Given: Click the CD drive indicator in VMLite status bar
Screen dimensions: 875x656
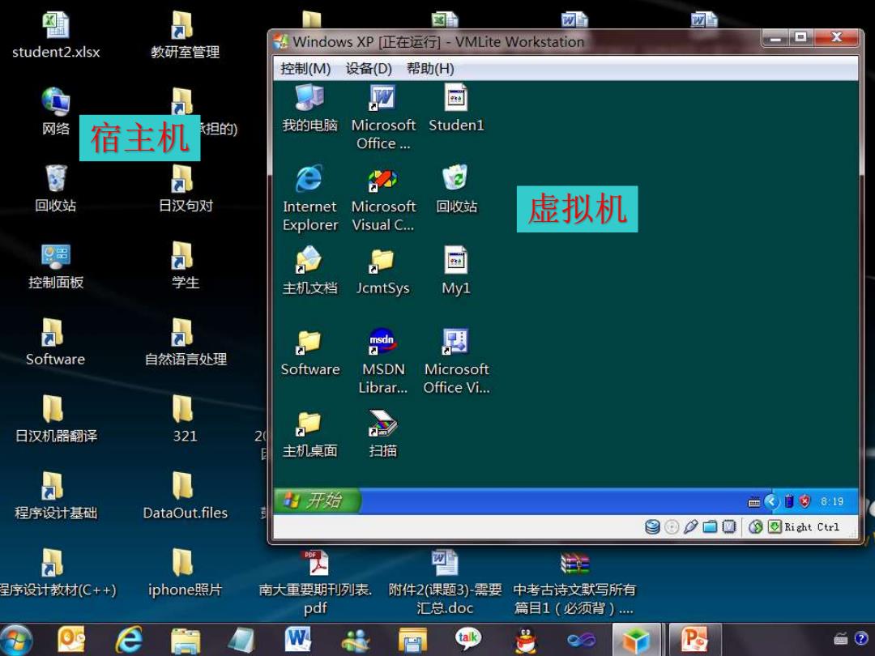Looking at the screenshot, I should coord(672,526).
